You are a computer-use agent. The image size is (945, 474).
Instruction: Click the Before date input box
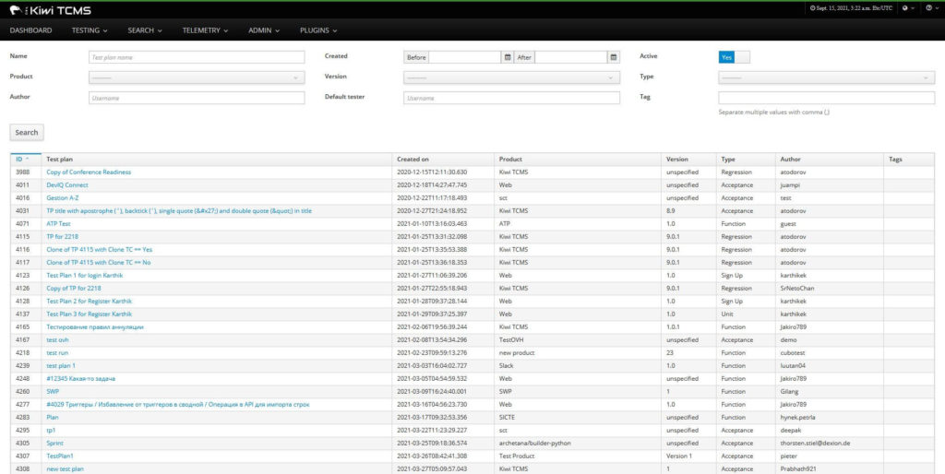tap(465, 57)
